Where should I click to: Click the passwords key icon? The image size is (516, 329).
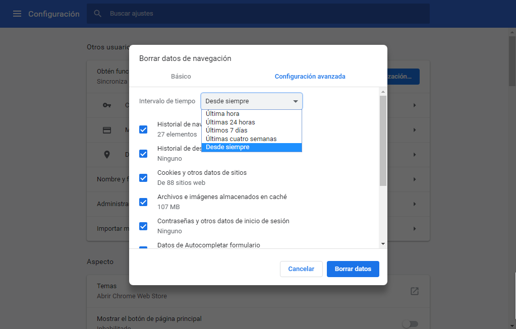pyautogui.click(x=107, y=105)
